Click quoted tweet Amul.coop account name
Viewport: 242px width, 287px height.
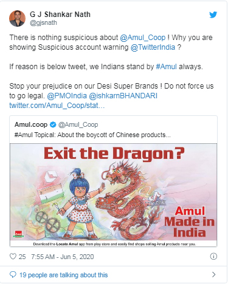pos(31,124)
